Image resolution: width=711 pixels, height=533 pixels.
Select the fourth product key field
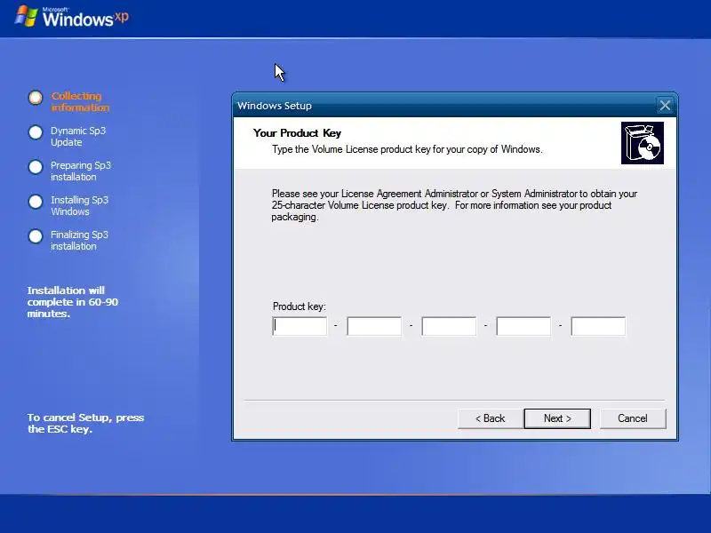[x=523, y=326]
